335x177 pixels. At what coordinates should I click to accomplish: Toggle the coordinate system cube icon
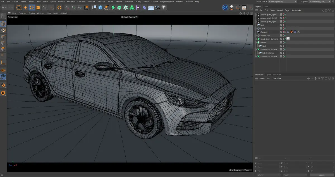(86, 7)
